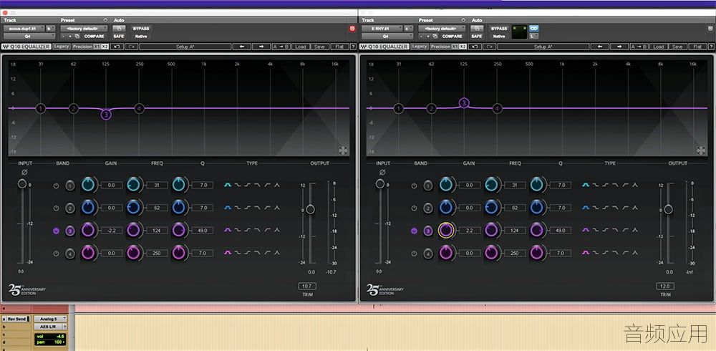Invert phase on left EQ input
This screenshot has width=716, height=351.
[24, 173]
